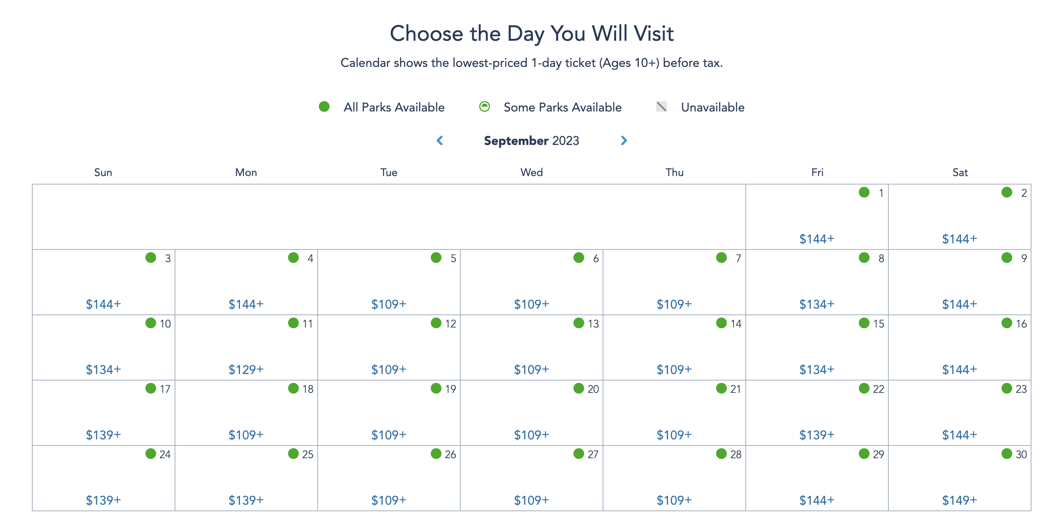Click the All Parks Available legend dot

[324, 106]
